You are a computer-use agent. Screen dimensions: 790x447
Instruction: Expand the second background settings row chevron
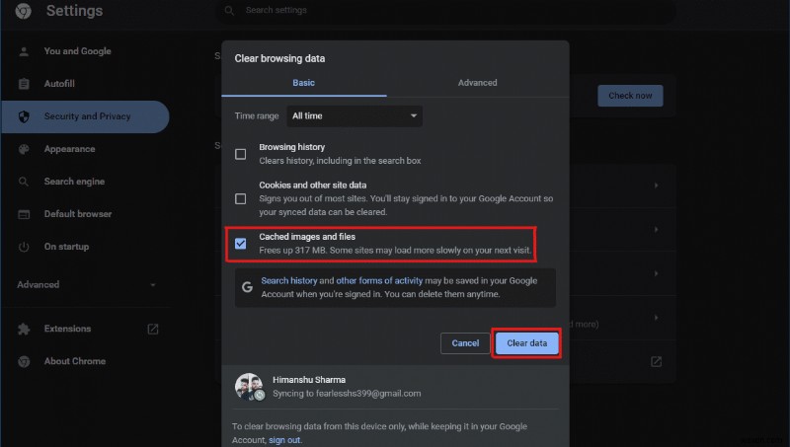(x=656, y=230)
